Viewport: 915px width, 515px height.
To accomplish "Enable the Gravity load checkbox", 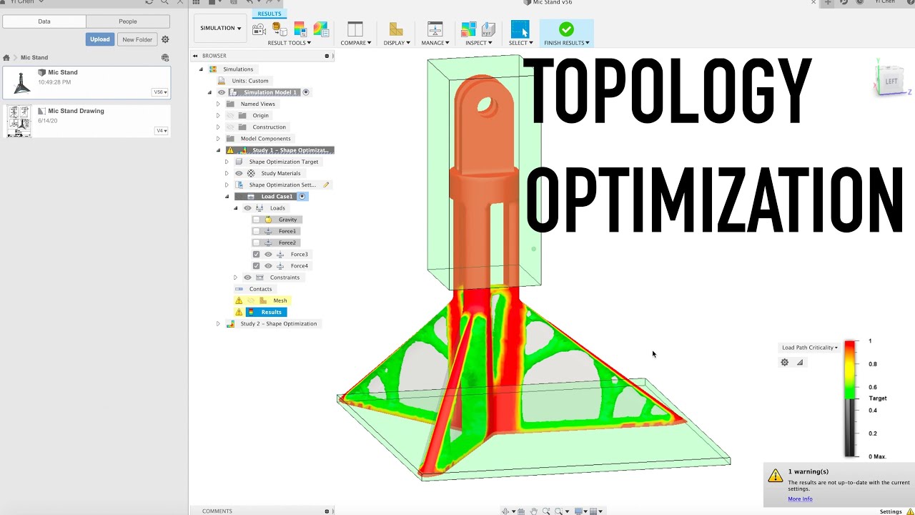I will click(x=257, y=220).
